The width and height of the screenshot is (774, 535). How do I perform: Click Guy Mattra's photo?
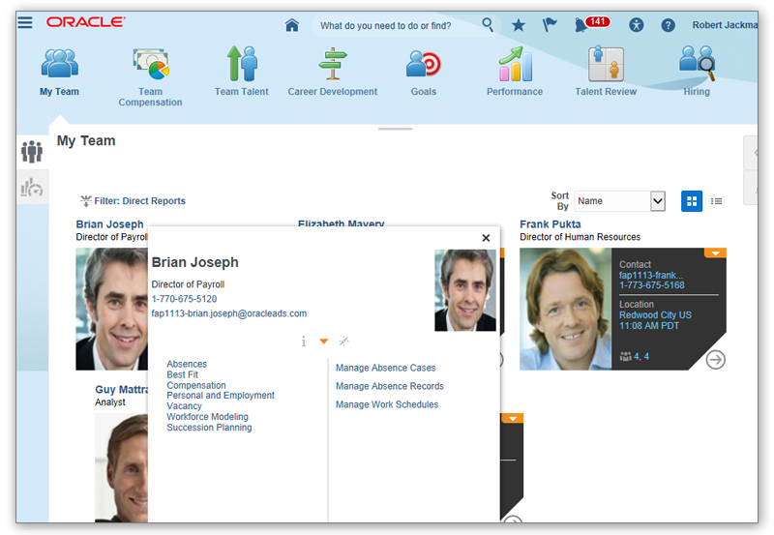pyautogui.click(x=122, y=467)
